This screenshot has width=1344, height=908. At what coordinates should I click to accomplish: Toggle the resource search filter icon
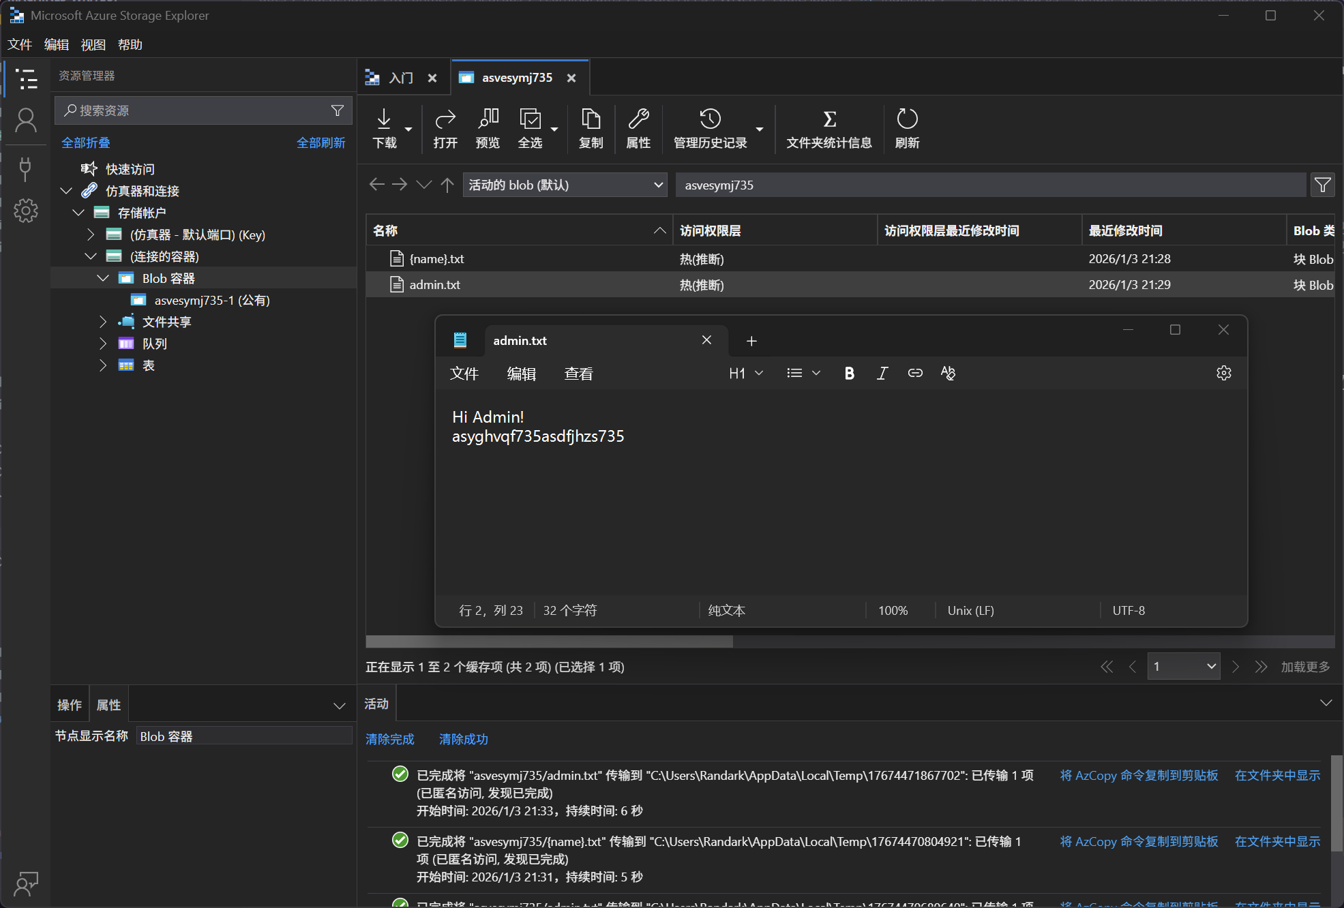click(x=337, y=110)
